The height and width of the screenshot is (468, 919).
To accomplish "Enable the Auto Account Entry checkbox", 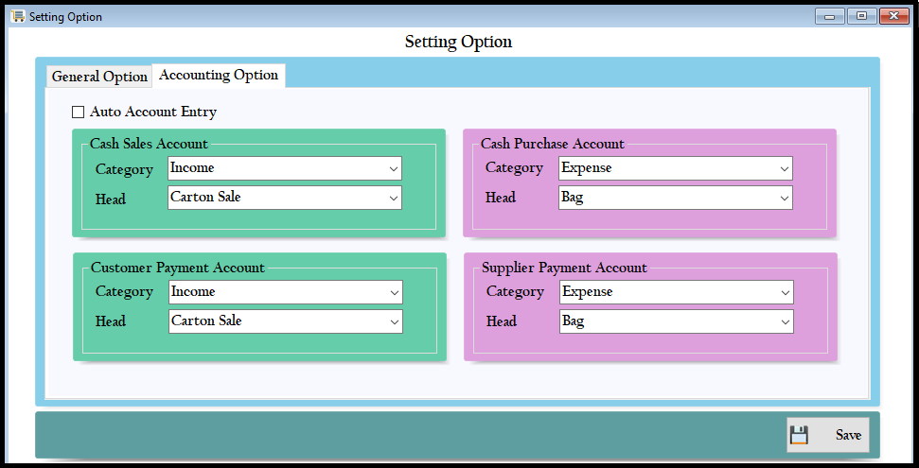I will pos(79,113).
